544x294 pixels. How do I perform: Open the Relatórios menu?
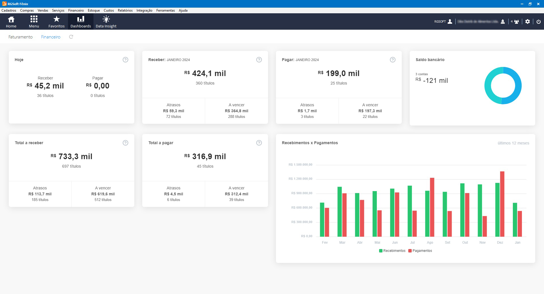tap(125, 10)
